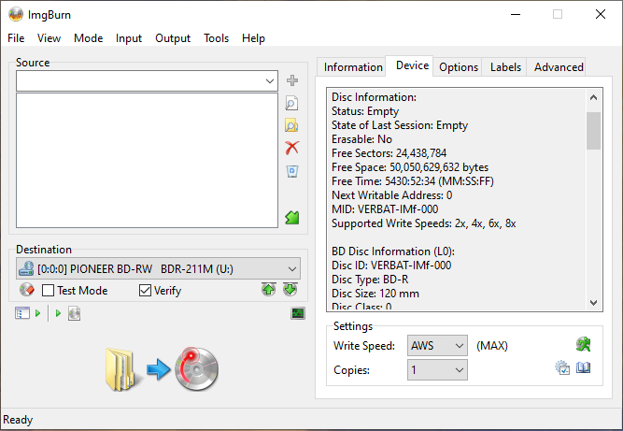Open the Tools menu
Screen dimensions: 623x431
216,38
